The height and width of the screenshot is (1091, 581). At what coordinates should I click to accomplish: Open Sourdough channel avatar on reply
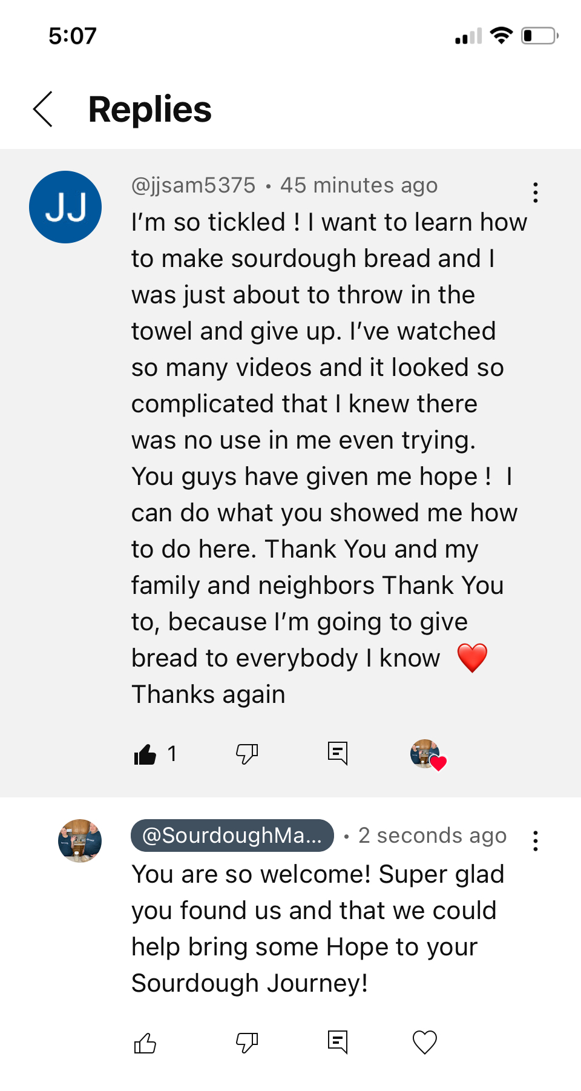tap(80, 841)
